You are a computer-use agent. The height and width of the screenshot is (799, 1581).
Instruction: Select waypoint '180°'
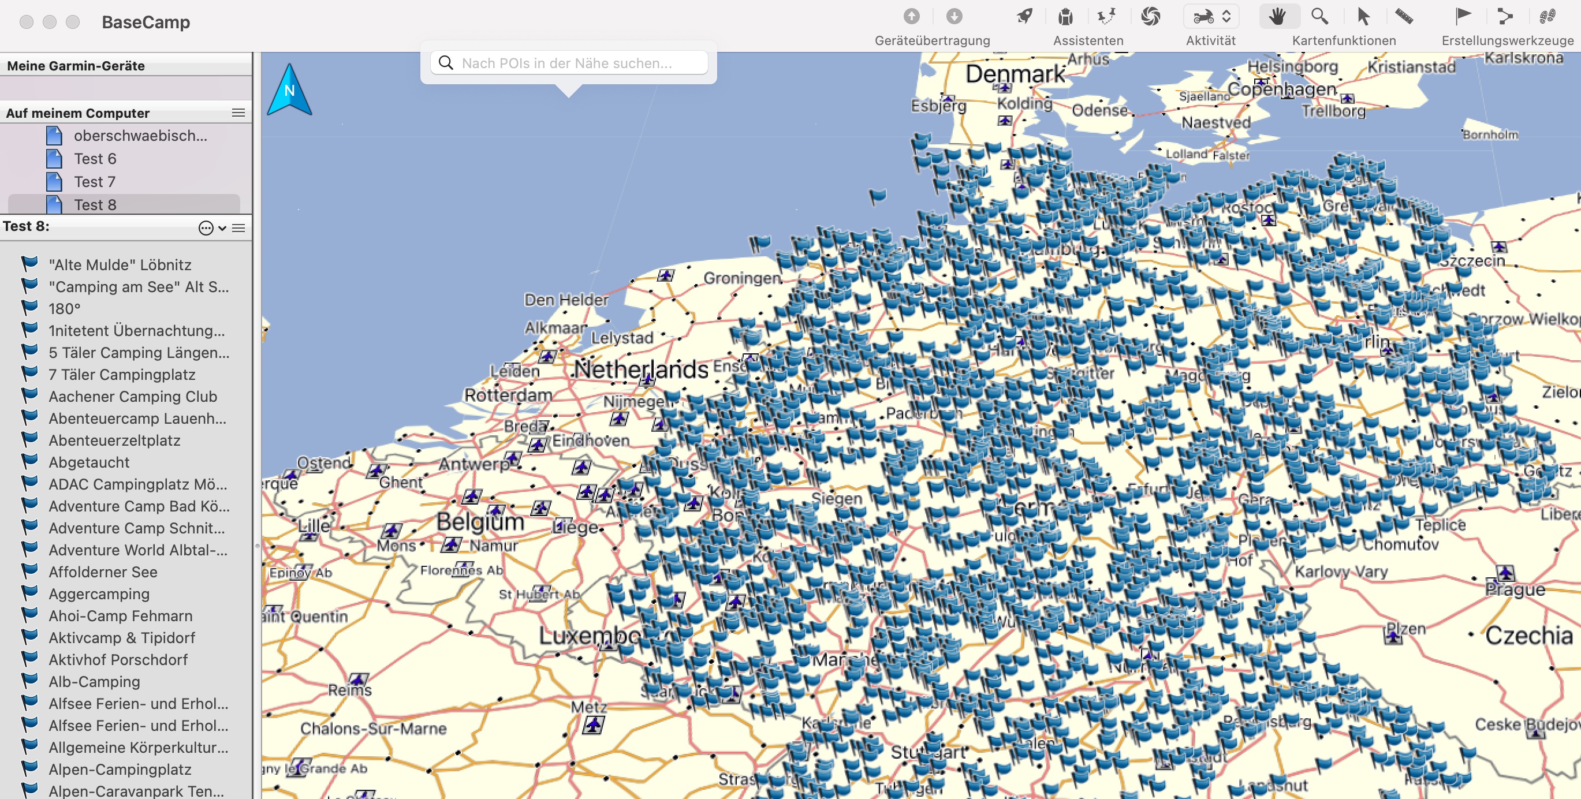65,309
